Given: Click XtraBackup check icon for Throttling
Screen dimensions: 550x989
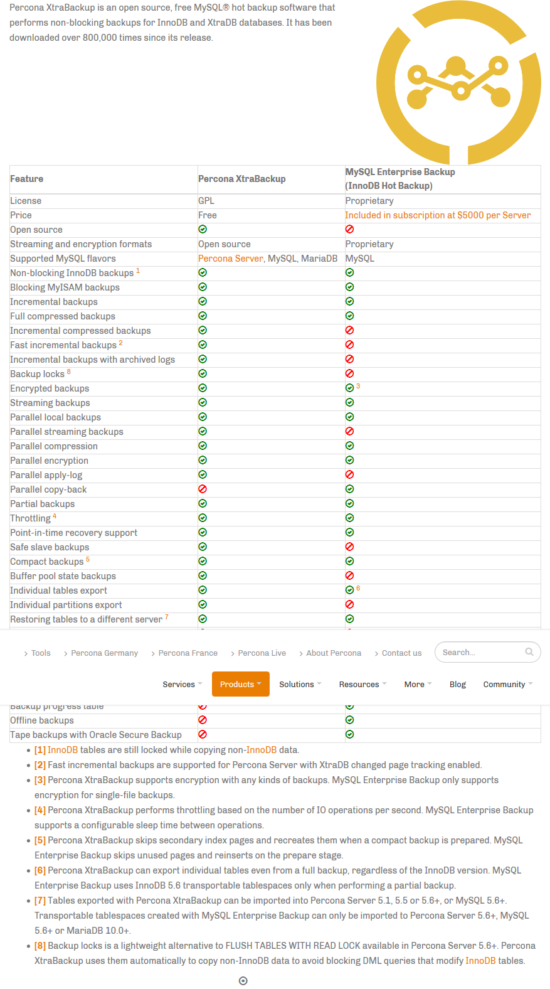Looking at the screenshot, I should point(203,518).
